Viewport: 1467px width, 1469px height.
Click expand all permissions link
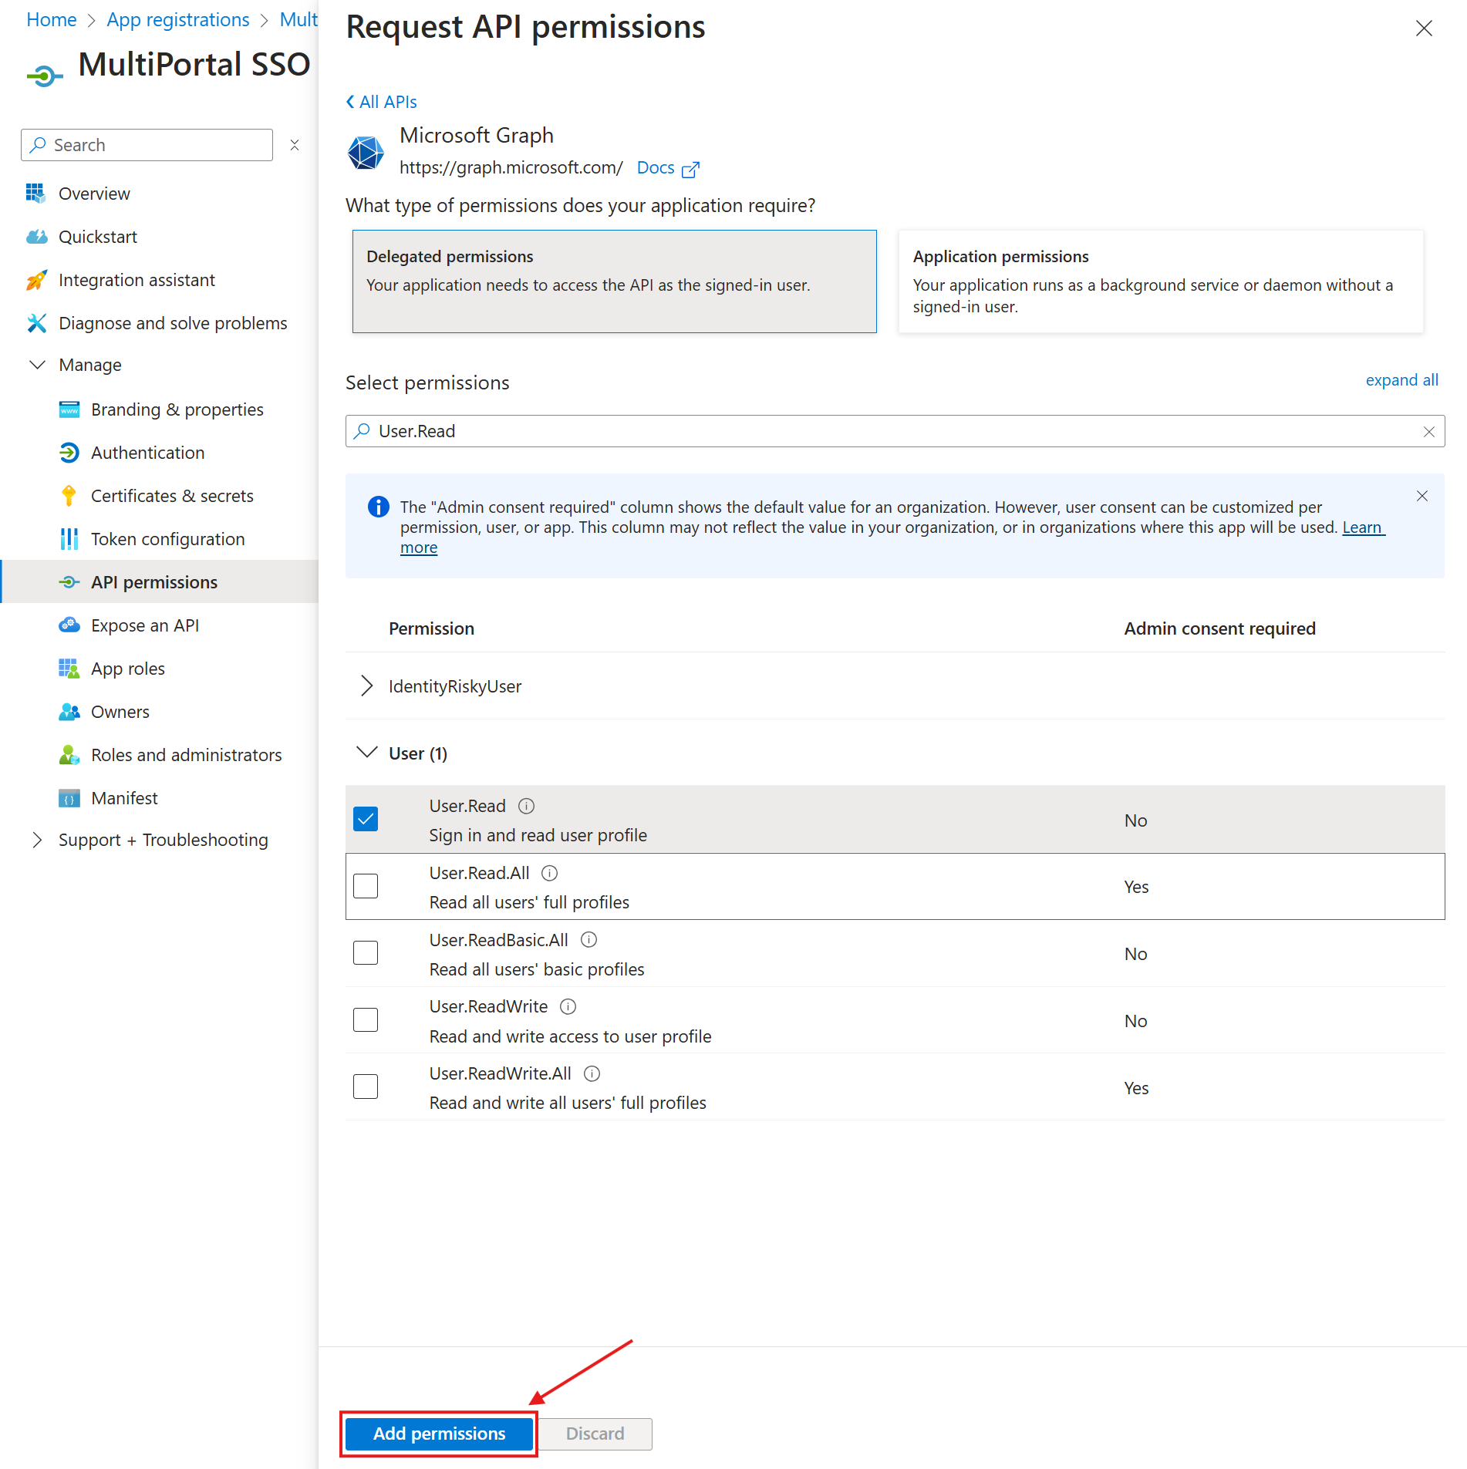[1401, 380]
